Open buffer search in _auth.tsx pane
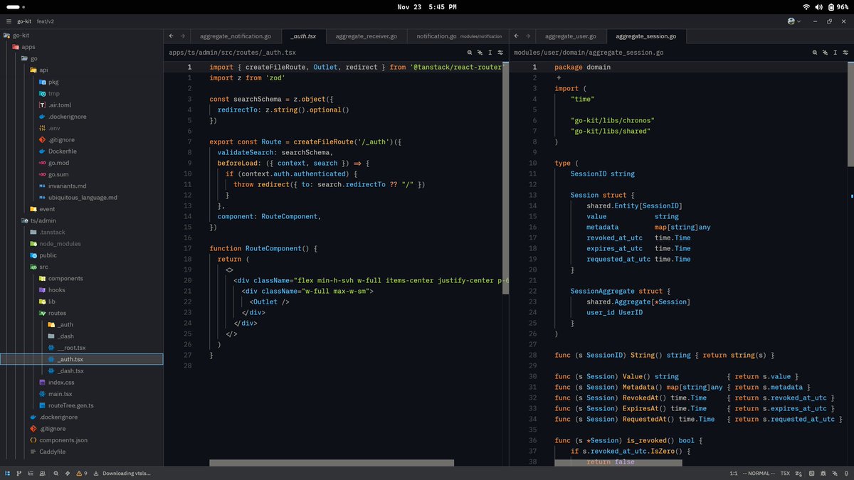The image size is (854, 480). coord(470,52)
